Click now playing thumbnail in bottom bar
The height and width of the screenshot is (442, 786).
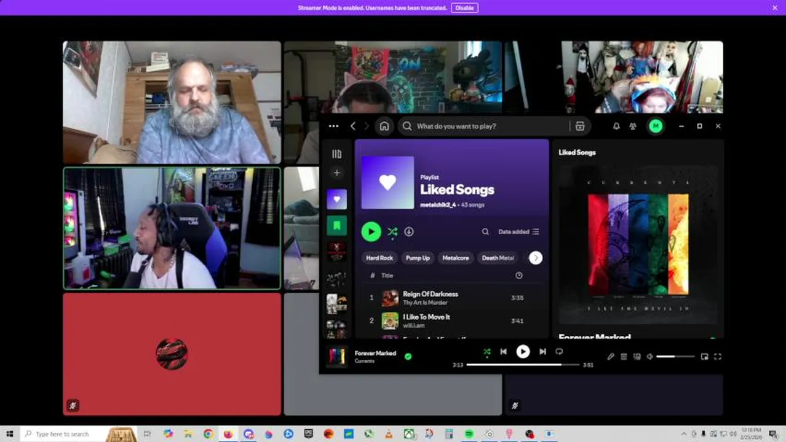tap(336, 356)
